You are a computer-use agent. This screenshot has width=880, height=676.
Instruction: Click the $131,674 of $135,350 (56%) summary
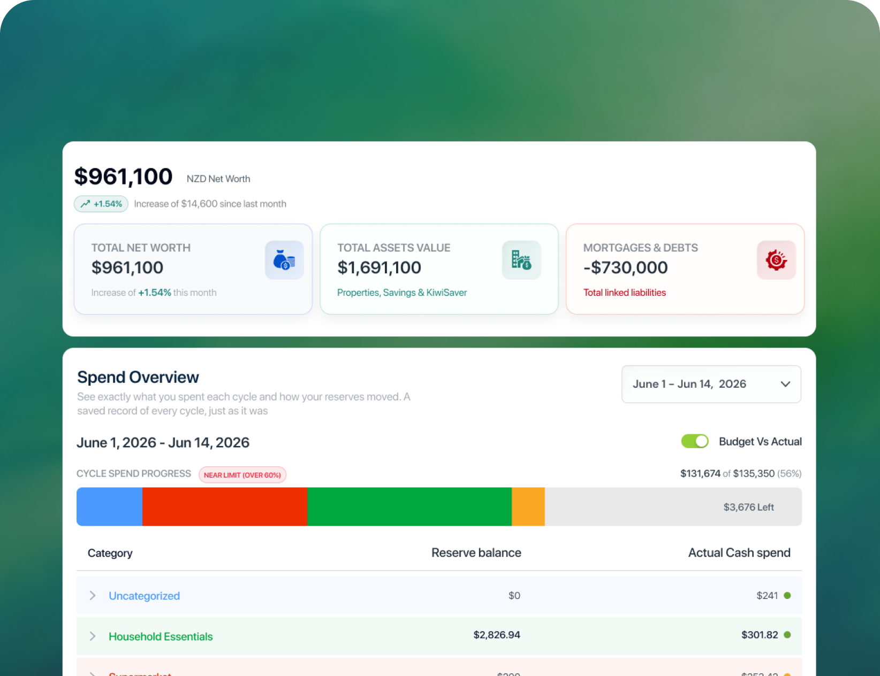pyautogui.click(x=741, y=473)
